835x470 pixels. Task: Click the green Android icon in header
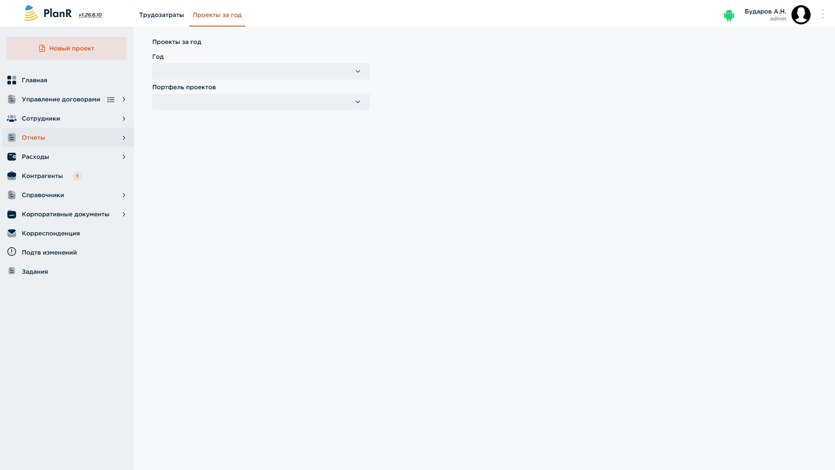[729, 15]
